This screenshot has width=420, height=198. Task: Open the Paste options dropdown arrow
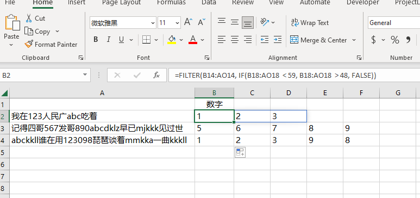point(11,45)
